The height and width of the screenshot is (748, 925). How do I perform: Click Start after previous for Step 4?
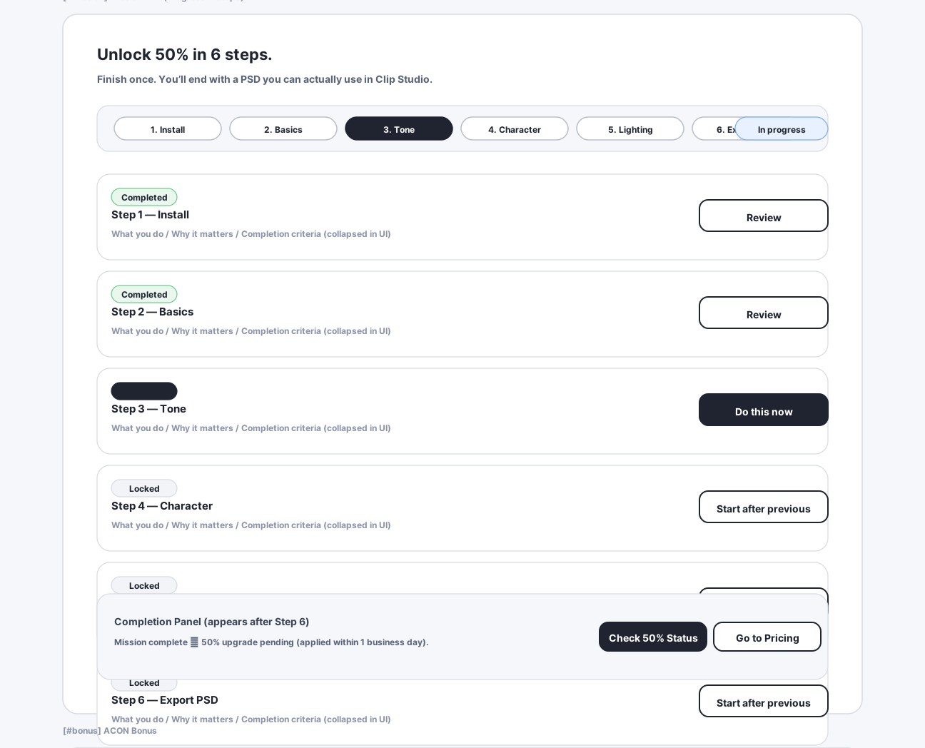pos(764,507)
